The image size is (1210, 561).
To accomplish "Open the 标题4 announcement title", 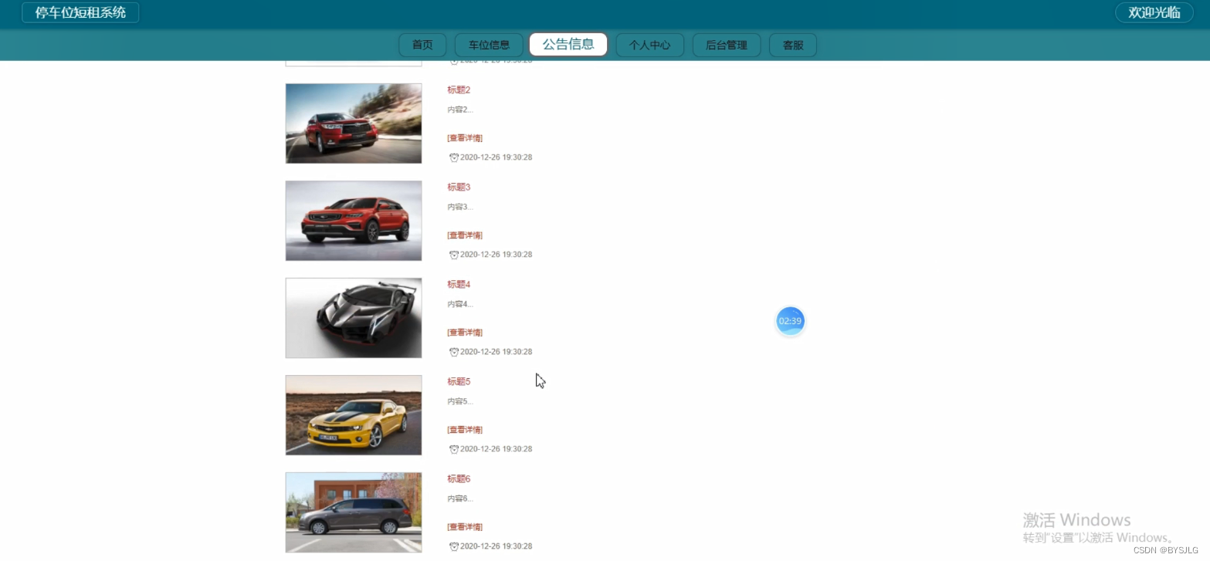I will click(x=459, y=285).
